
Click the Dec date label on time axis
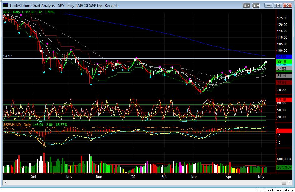pos(99,177)
